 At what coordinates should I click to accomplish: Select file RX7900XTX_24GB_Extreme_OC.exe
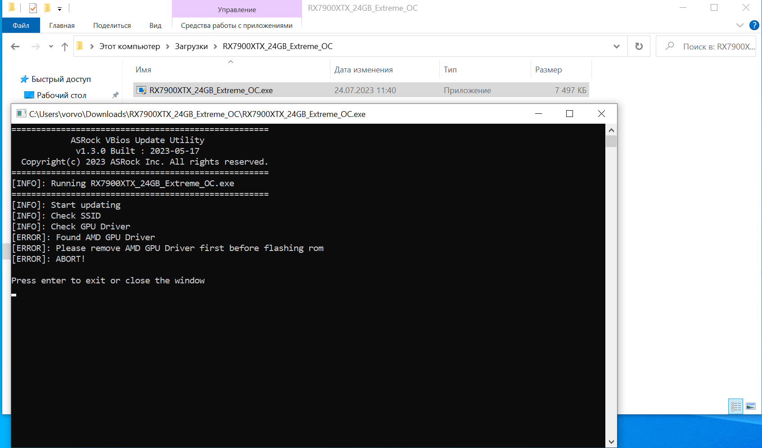tap(361, 90)
